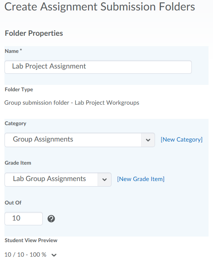The image size is (213, 260).
Task: Click the Student View Preview label
Action: pyautogui.click(x=31, y=240)
